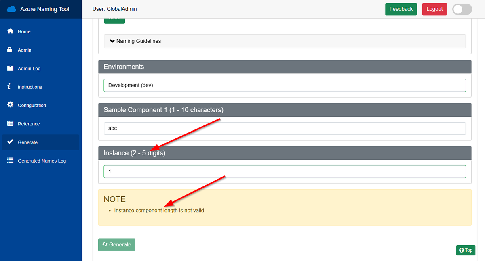Image resolution: width=485 pixels, height=261 pixels.
Task: Click the Instructions info icon
Action: (x=9, y=87)
